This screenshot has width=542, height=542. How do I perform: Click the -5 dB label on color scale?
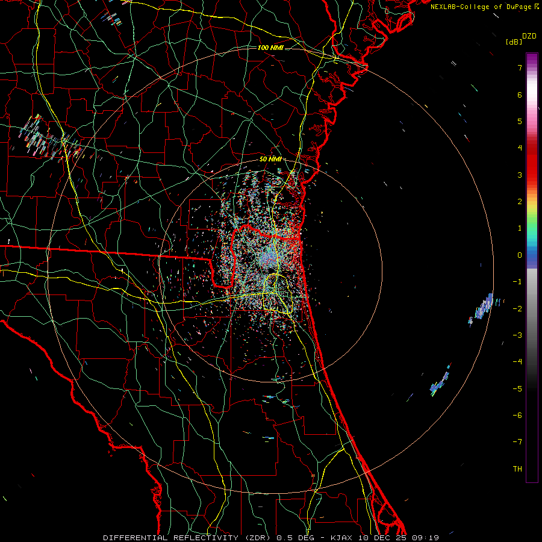[x=517, y=389]
